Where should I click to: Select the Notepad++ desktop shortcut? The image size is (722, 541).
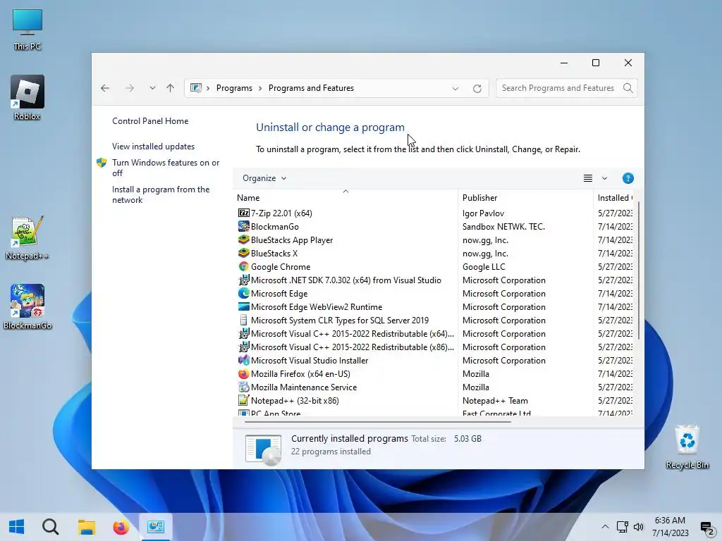tap(27, 238)
